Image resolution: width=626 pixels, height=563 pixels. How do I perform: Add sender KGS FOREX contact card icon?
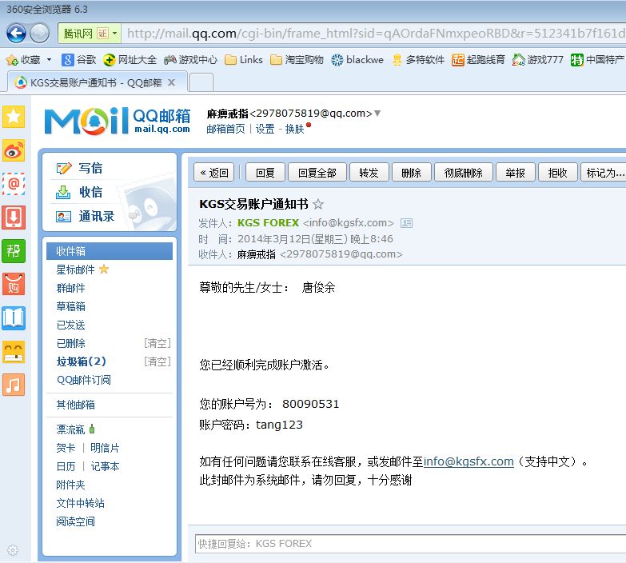point(406,223)
